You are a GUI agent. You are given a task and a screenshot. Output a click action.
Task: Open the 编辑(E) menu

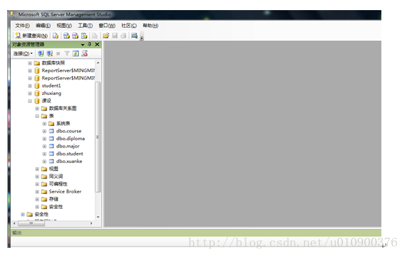43,26
